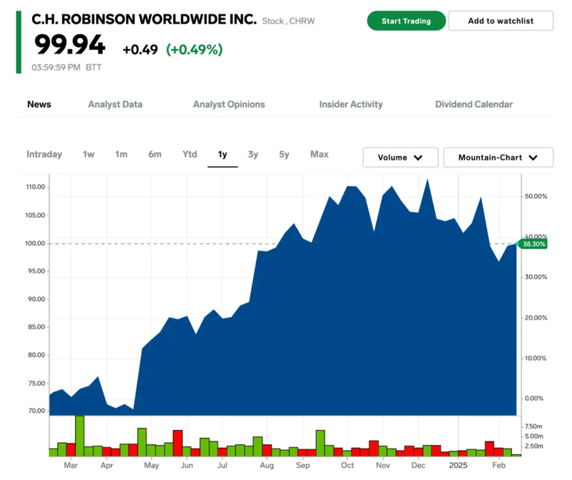Click the 0.00% right axis label
Viewport: 572px width, 480px height.
tap(534, 398)
